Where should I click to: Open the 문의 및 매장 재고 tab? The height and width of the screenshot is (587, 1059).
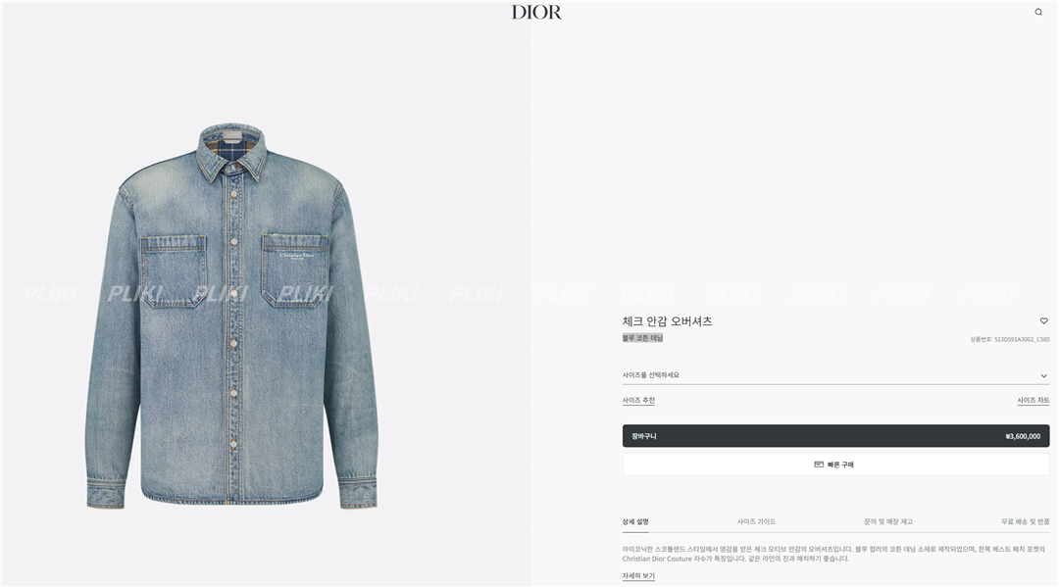(888, 521)
